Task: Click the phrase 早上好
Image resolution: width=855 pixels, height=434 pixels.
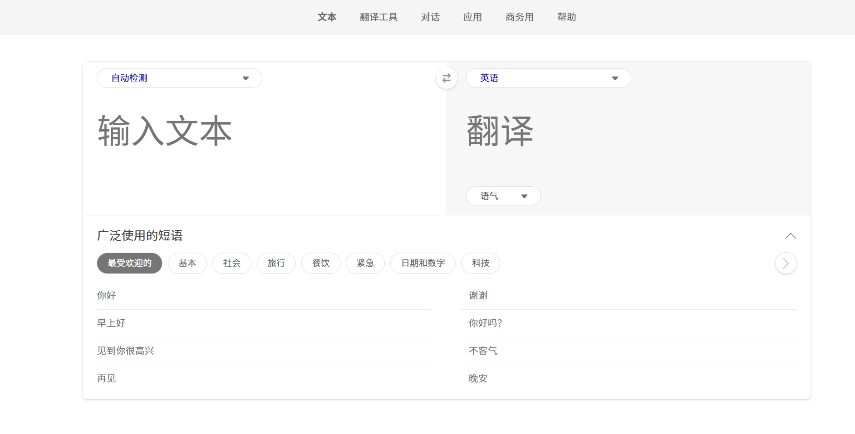Action: click(111, 323)
